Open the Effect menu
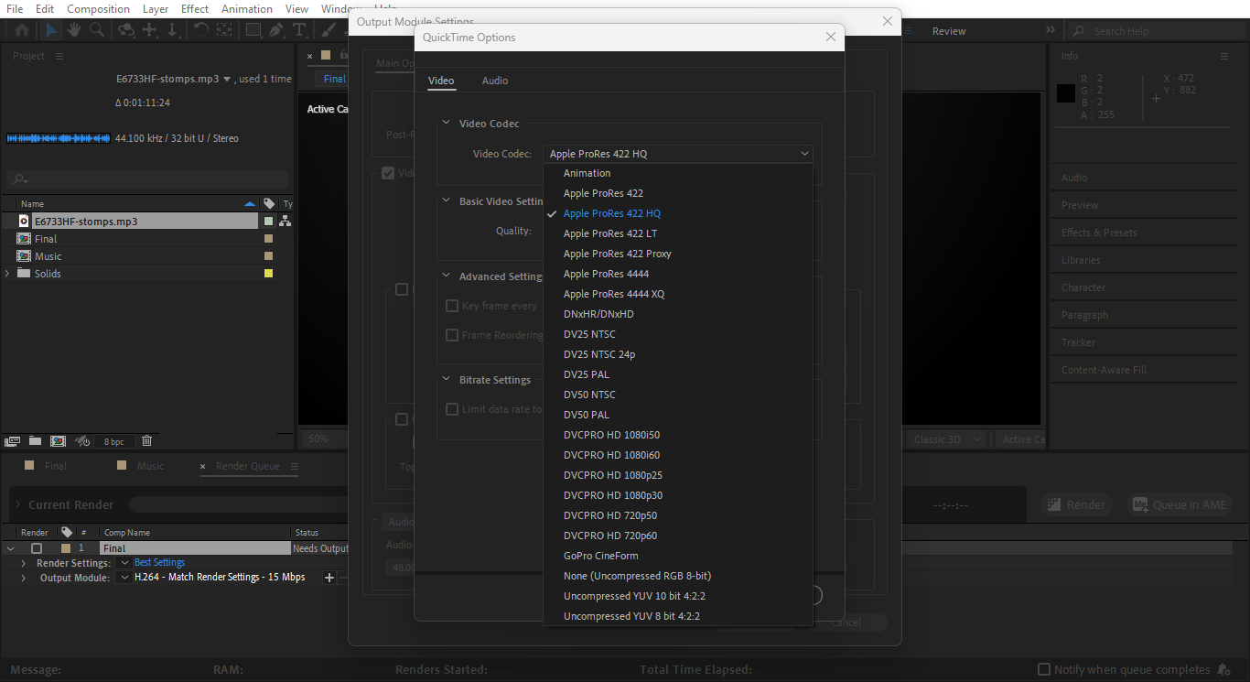1250x682 pixels. 195,8
